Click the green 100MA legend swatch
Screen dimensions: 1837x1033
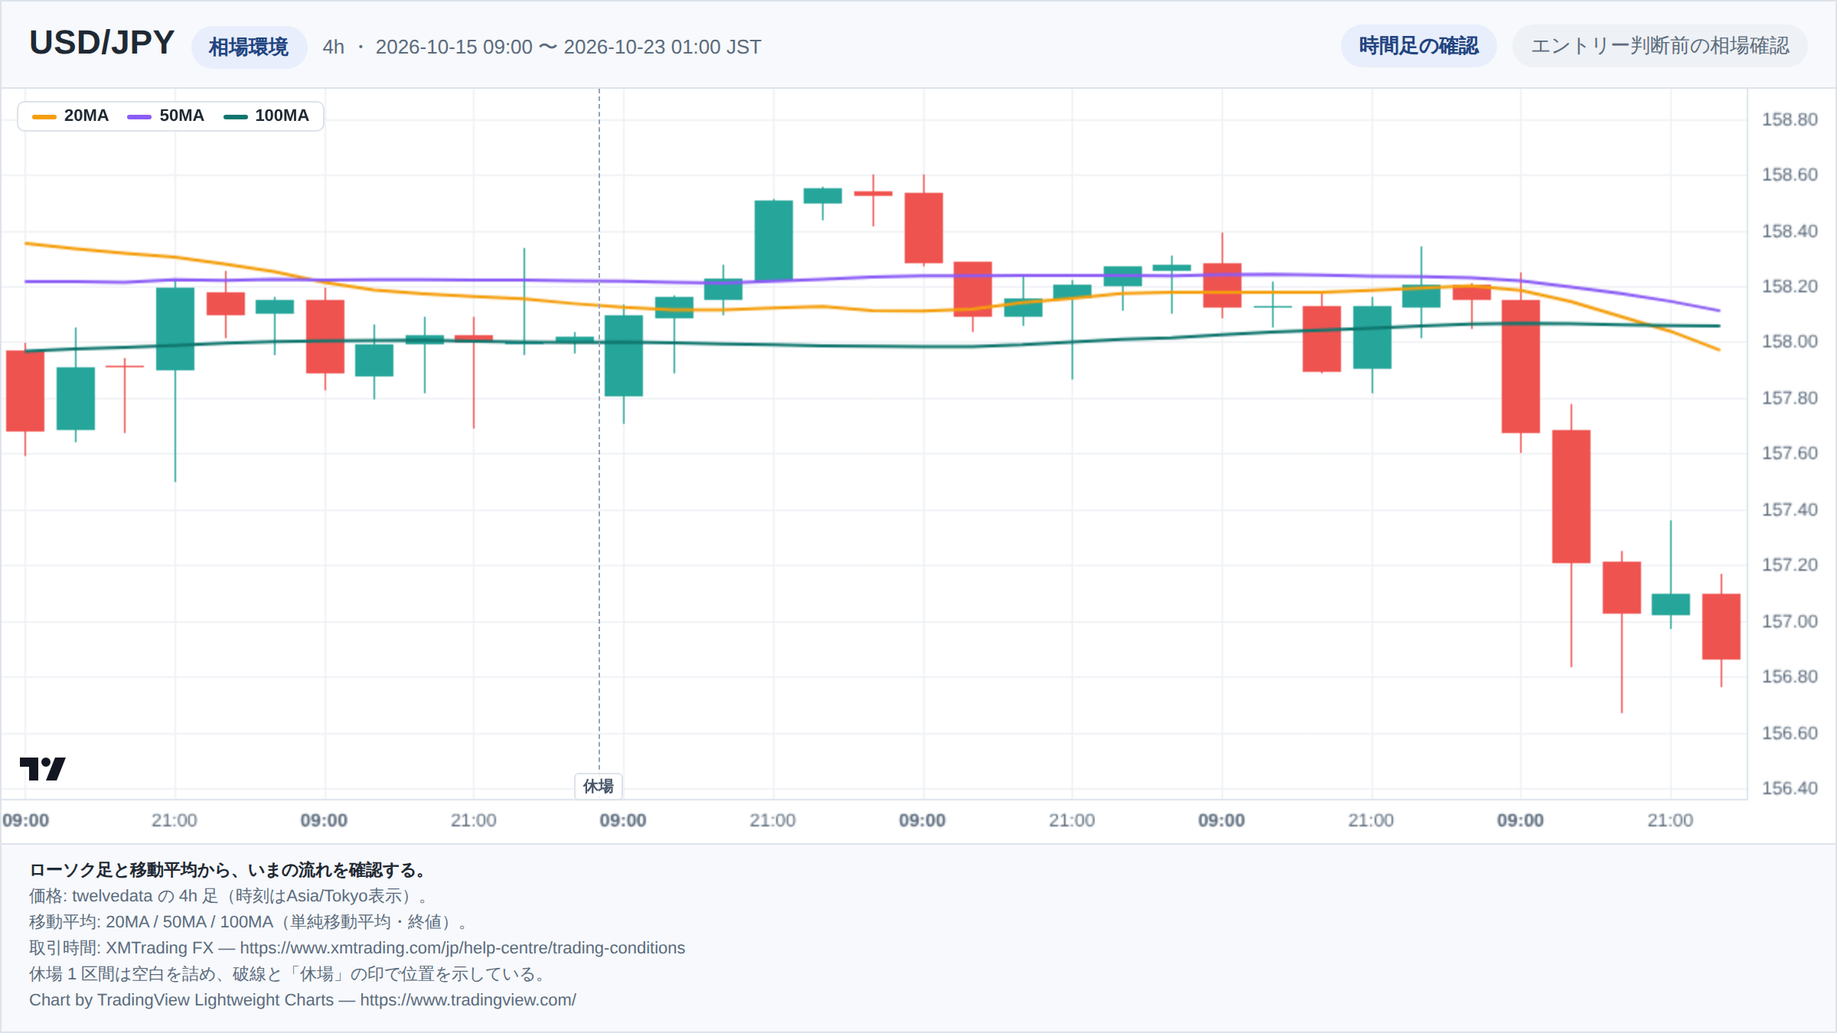click(235, 116)
